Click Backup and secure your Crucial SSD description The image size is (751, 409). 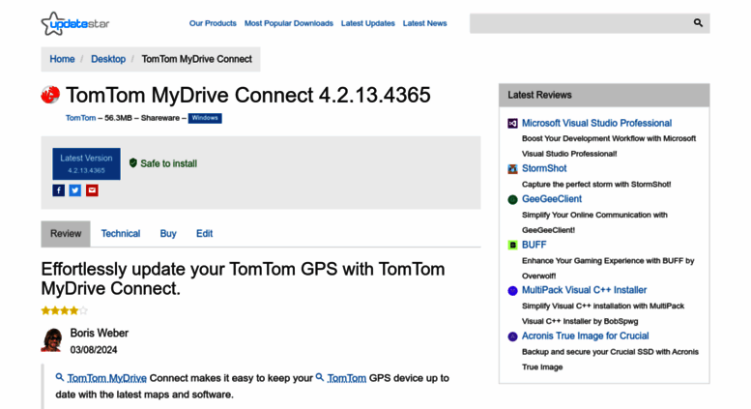tap(610, 359)
